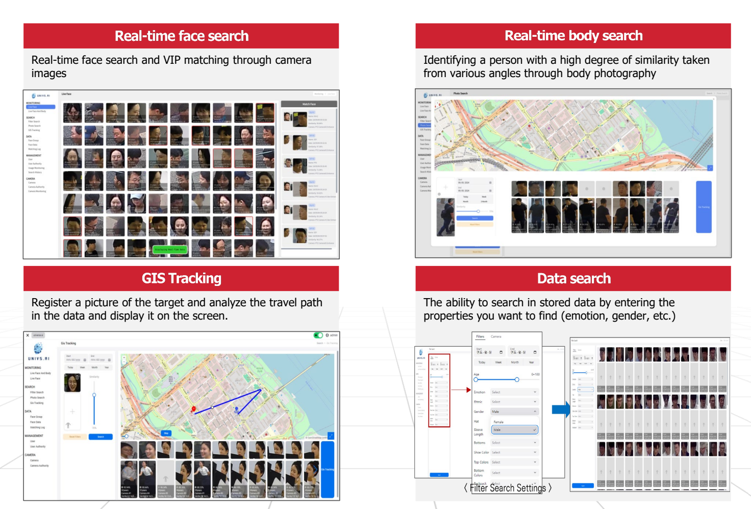The image size is (751, 509).
Task: Adjust the vertical Similarity slider in GIS Tracking
Action: 94,395
